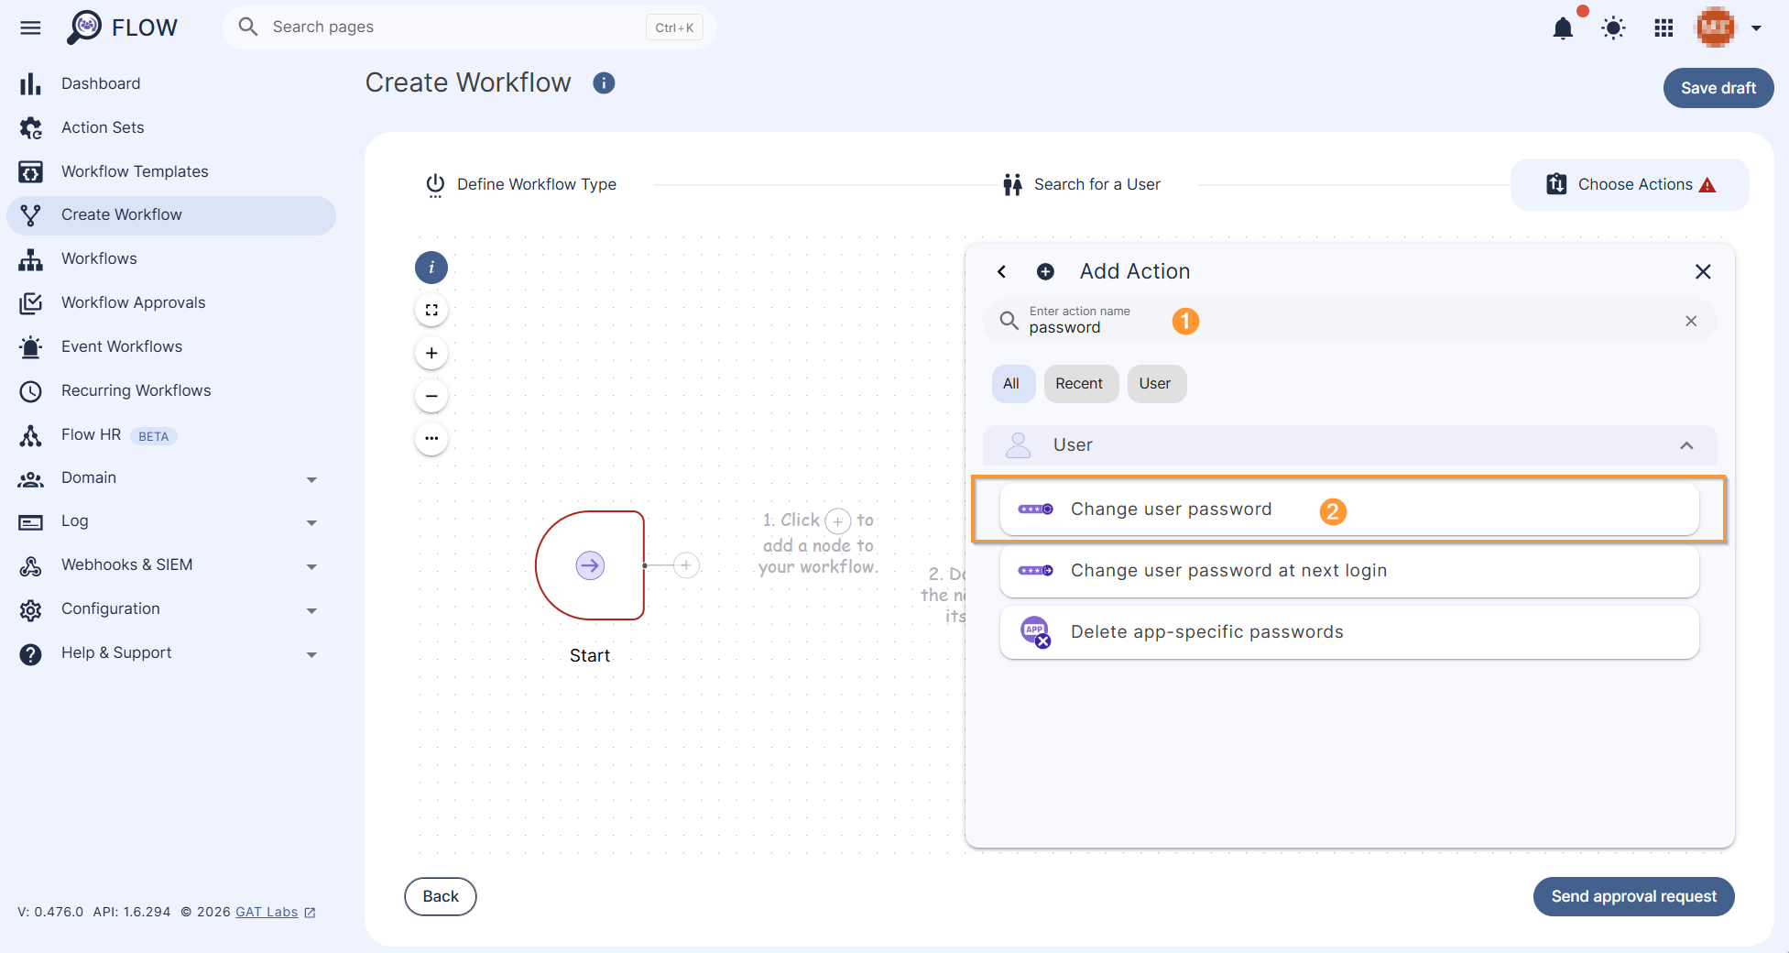The height and width of the screenshot is (953, 1789).
Task: Choose Delete app-specific passwords action
Action: point(1349,632)
